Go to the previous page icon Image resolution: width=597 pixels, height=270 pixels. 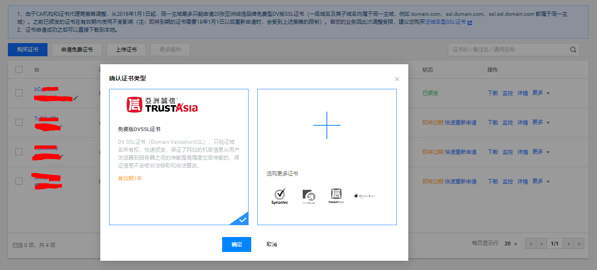(x=542, y=244)
